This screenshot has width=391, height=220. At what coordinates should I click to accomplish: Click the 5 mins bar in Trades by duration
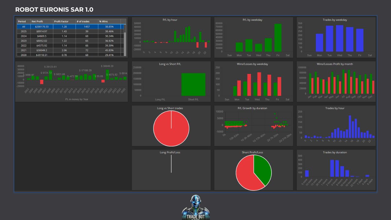[307, 174]
